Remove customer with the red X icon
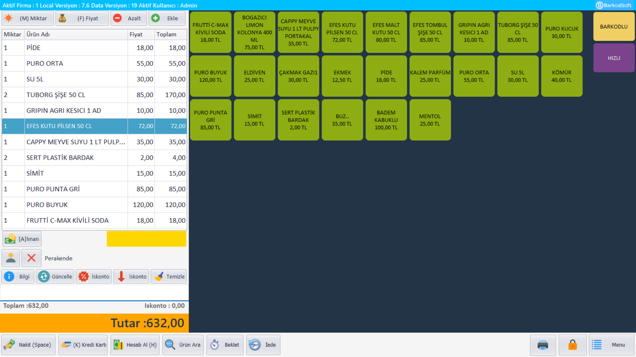This screenshot has height=357, width=636. point(31,258)
